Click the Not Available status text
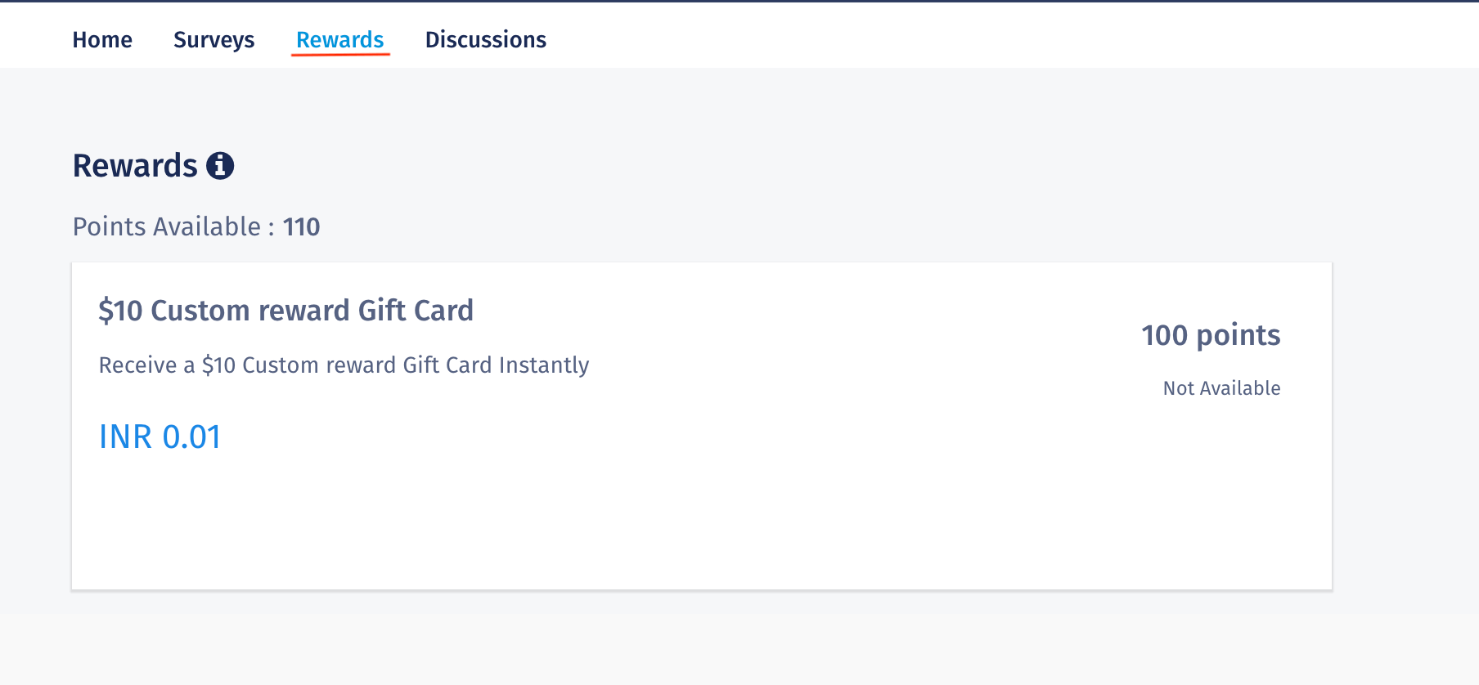This screenshot has width=1479, height=685. [x=1221, y=388]
